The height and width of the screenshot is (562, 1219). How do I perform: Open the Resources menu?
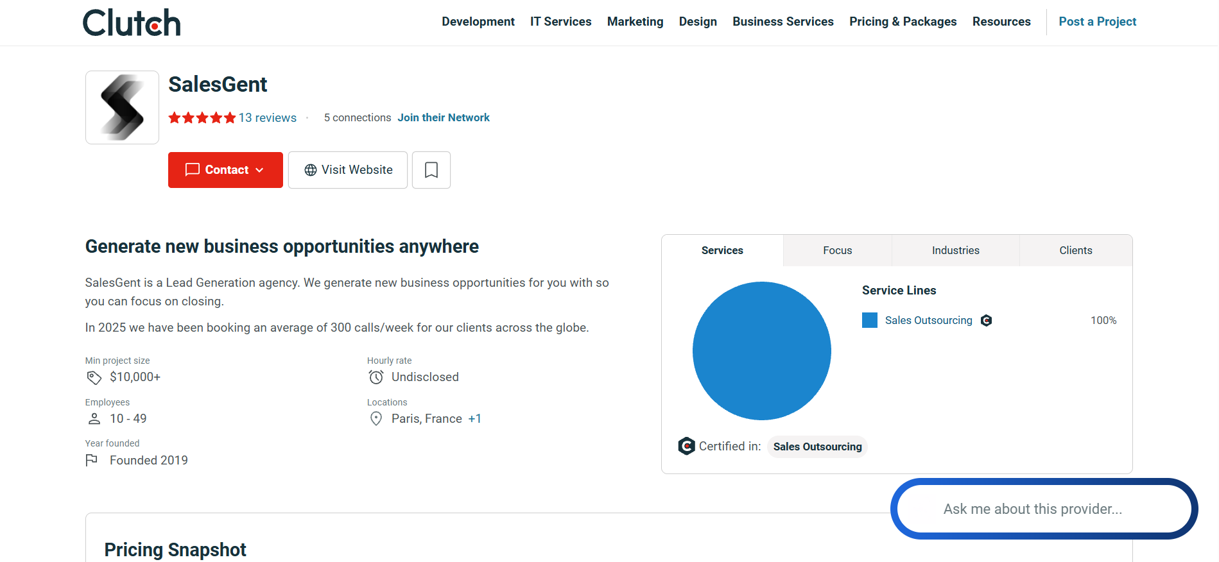pos(1001,22)
